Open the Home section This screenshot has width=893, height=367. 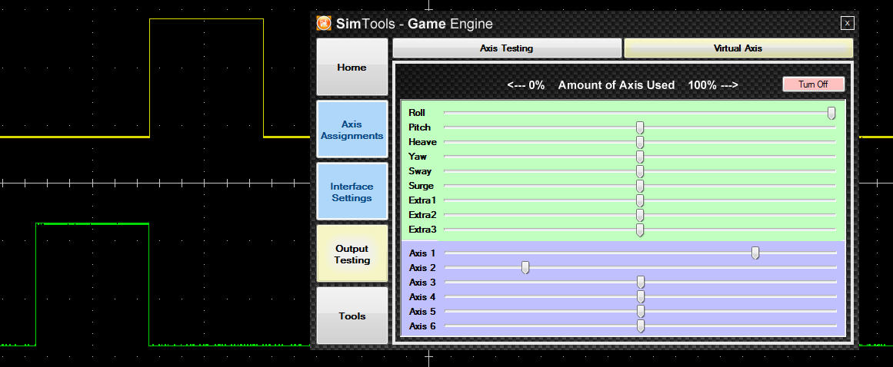352,67
